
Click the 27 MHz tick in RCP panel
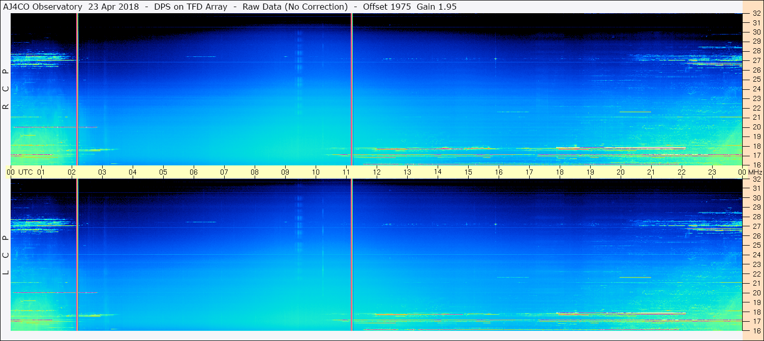click(x=756, y=60)
